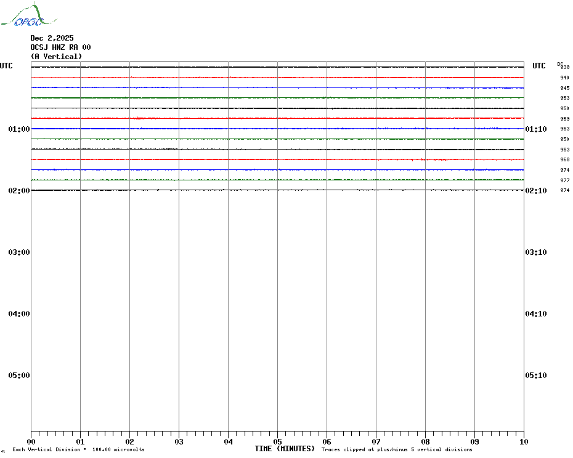Click minute label 02 on time axis
The height and width of the screenshot is (458, 573).
130,441
